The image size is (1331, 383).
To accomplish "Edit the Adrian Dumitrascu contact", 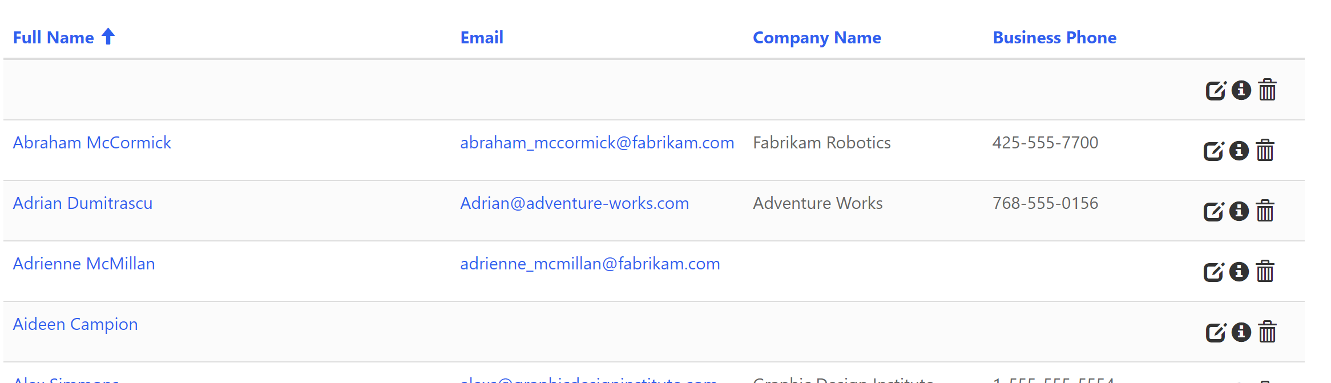I will click(1214, 212).
